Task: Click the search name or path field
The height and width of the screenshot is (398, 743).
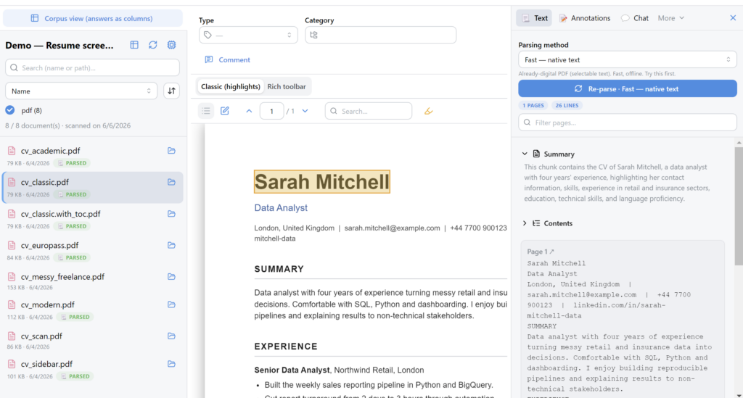Action: (x=92, y=67)
